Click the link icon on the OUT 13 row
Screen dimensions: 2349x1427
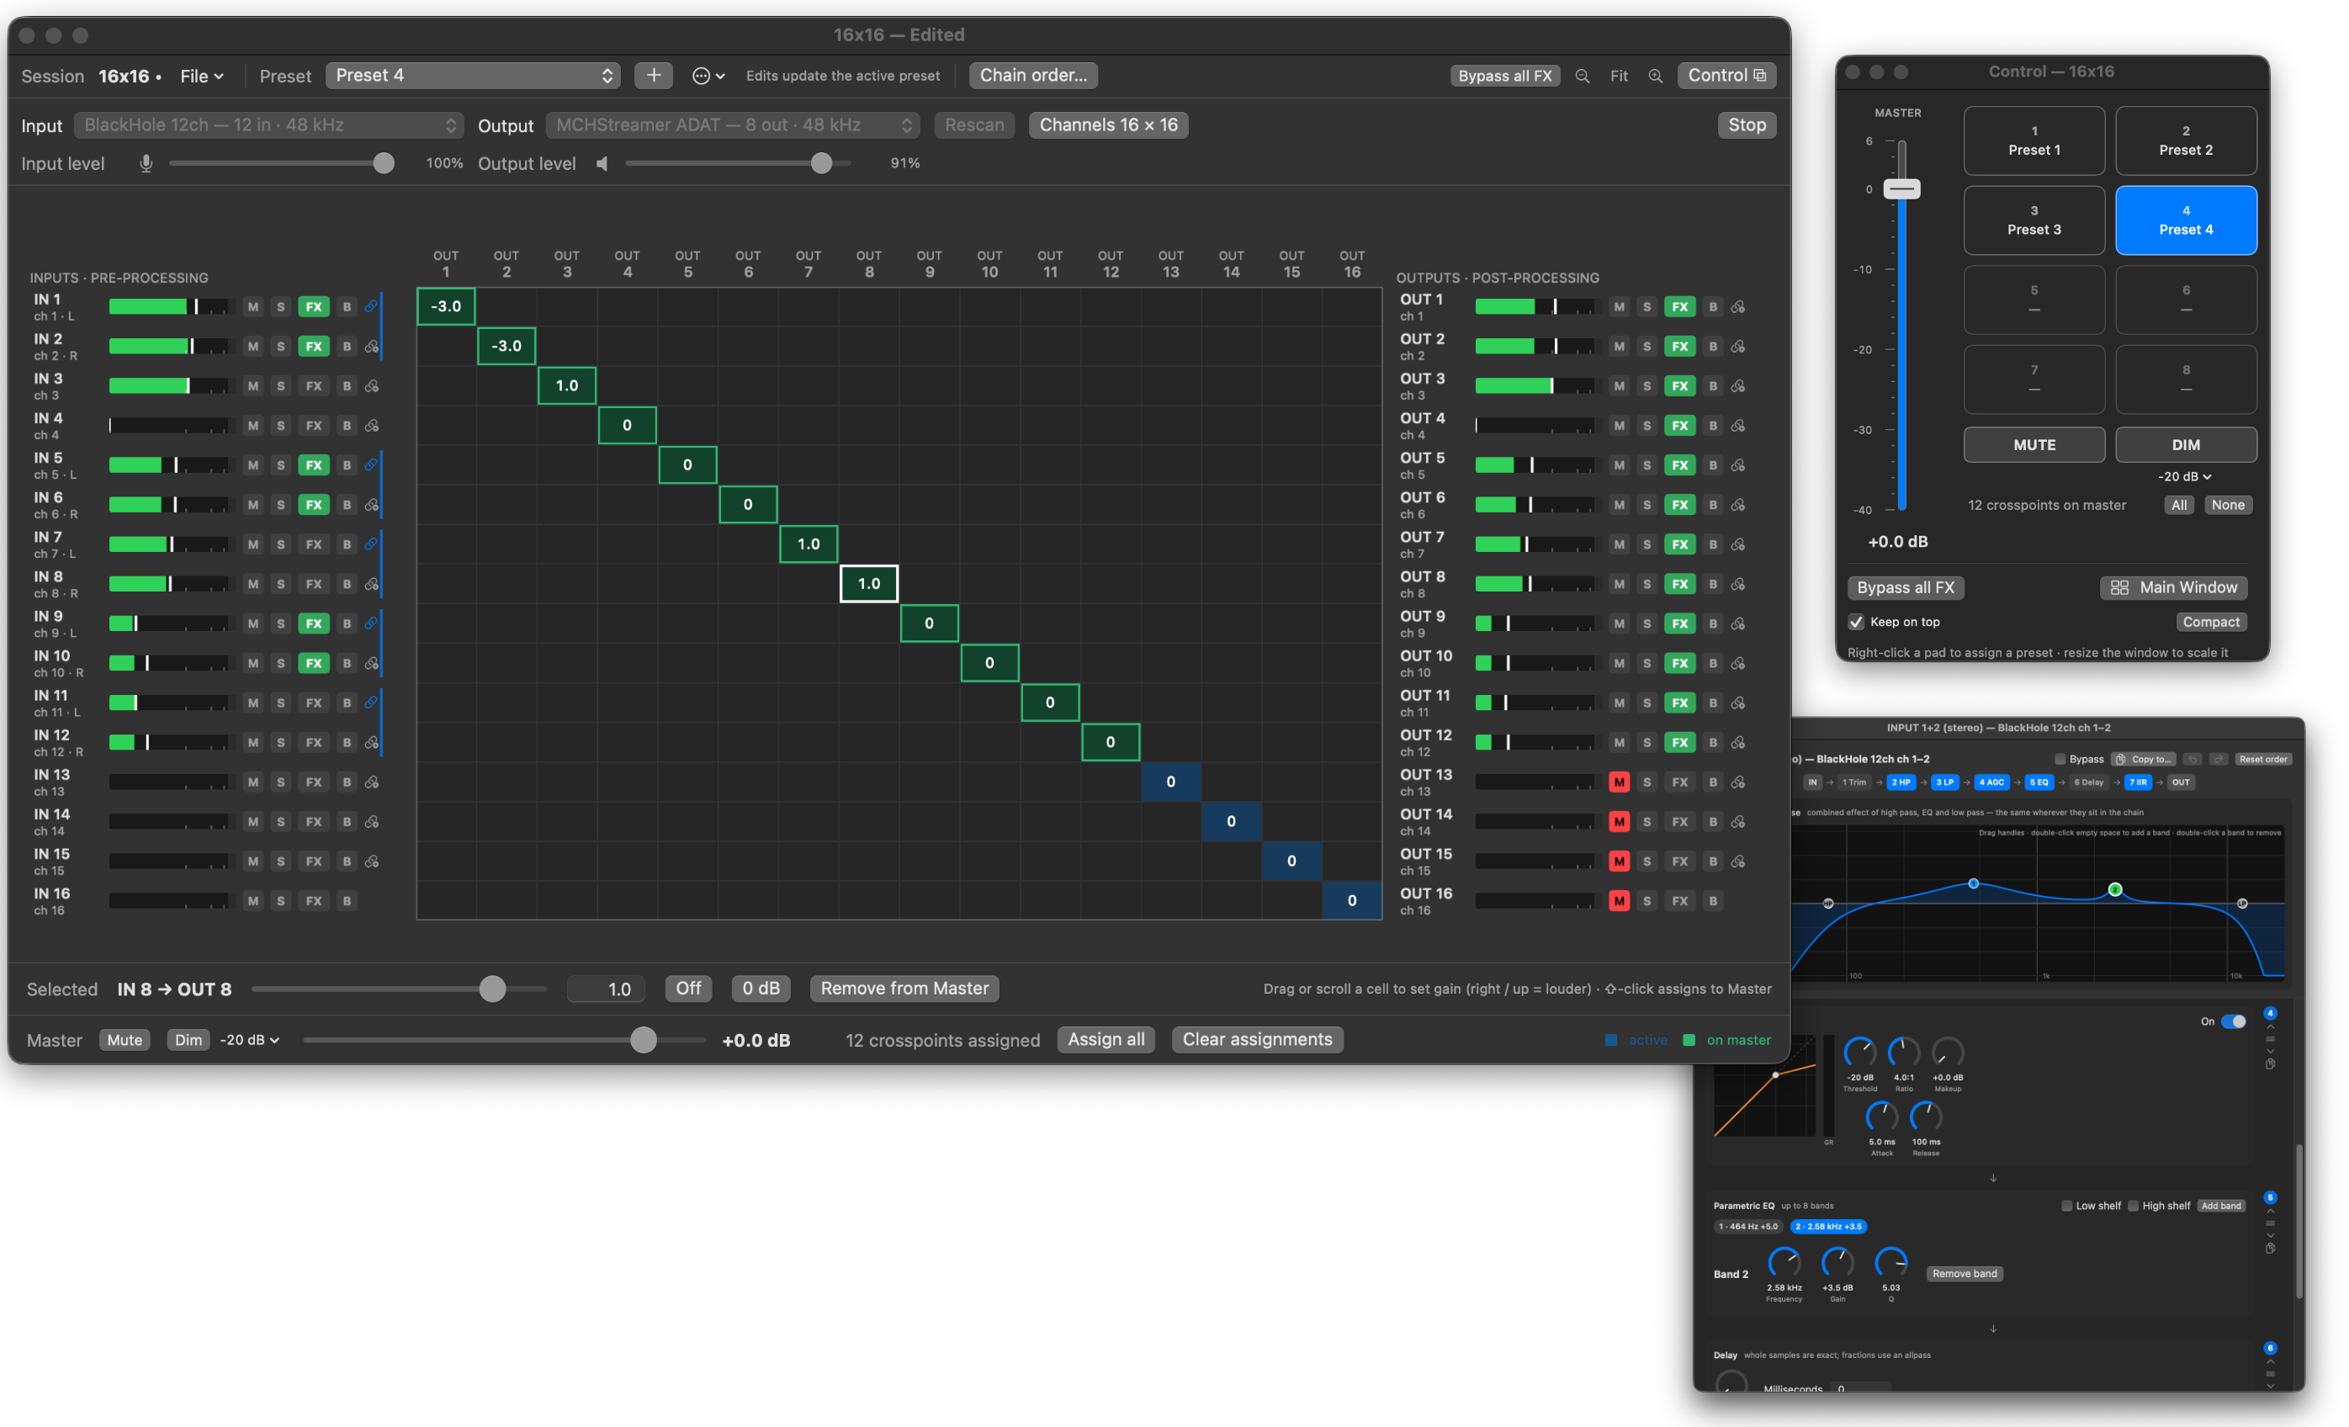coord(1738,782)
